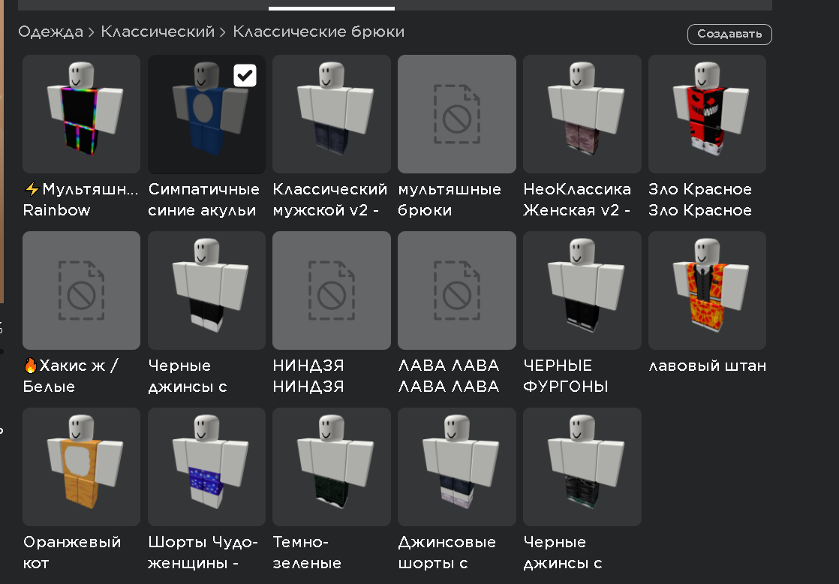The image size is (839, 584).
Task: Choose Классический мужской v2 pants thumbnail
Action: 331,114
